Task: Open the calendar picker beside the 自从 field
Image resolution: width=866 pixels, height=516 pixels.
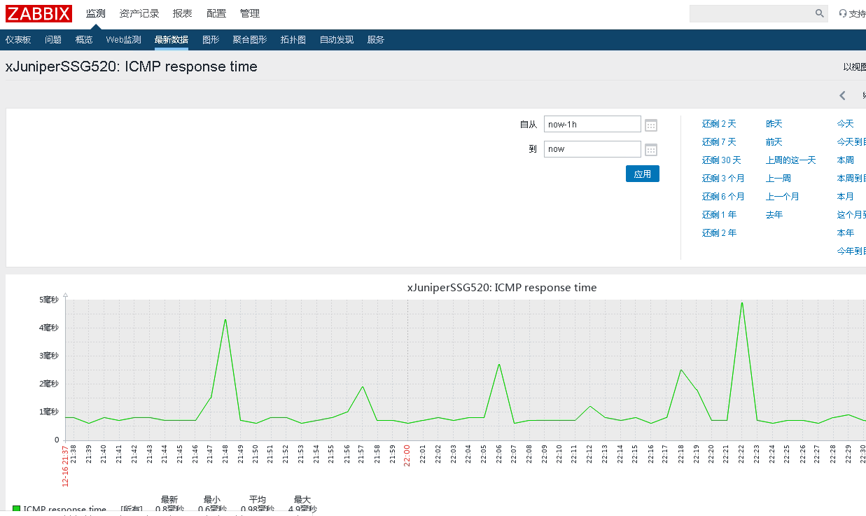Action: (650, 124)
